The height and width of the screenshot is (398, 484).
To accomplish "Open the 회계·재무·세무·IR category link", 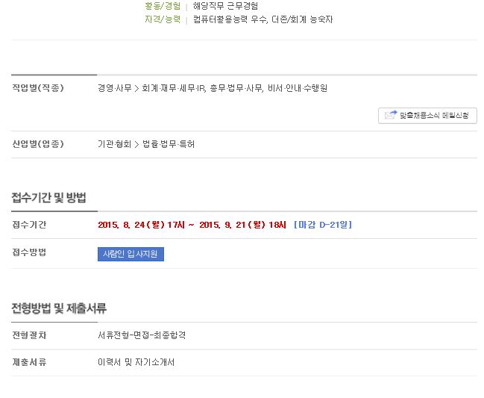I will [174, 88].
